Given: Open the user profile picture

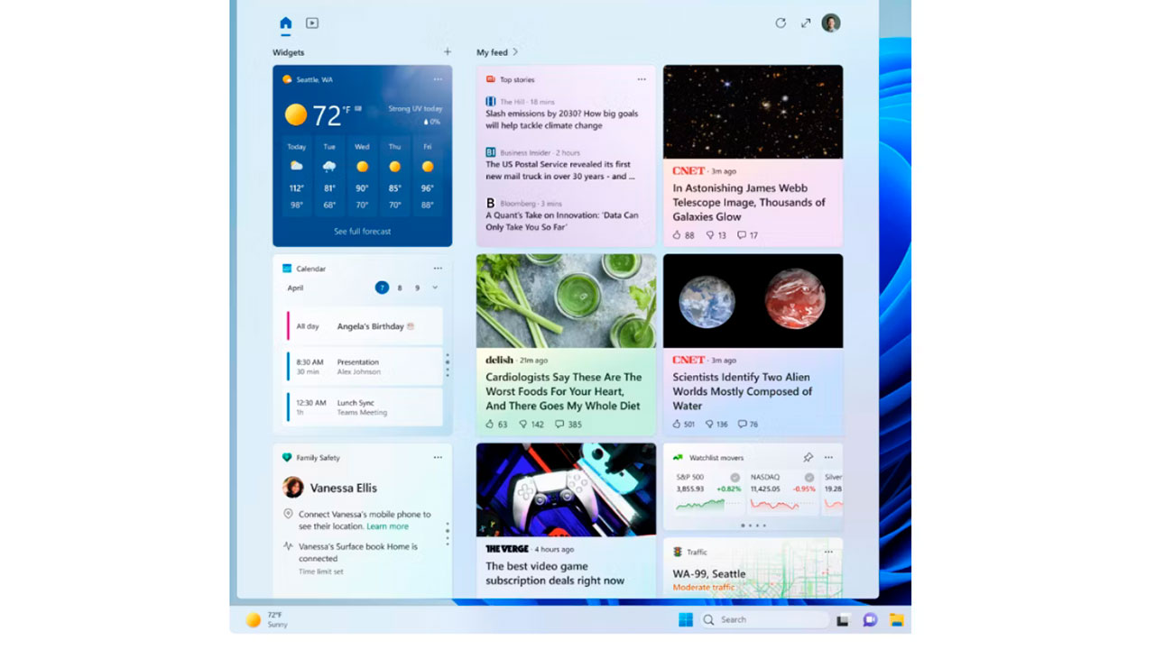Looking at the screenshot, I should pos(831,23).
